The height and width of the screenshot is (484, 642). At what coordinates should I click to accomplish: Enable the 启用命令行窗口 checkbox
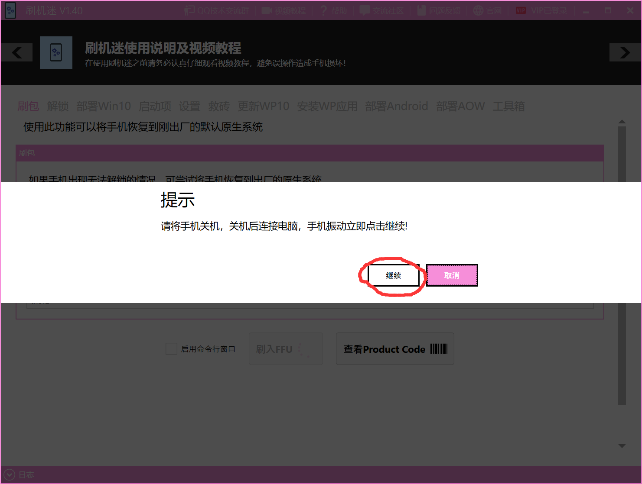click(172, 349)
